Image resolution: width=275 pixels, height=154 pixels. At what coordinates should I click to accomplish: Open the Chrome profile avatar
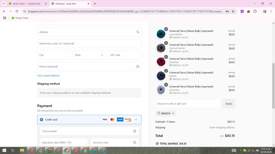(265, 12)
